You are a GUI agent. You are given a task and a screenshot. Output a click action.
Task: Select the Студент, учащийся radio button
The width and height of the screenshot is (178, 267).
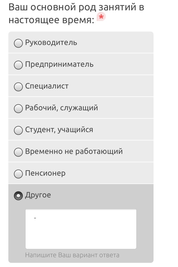[x=18, y=130]
